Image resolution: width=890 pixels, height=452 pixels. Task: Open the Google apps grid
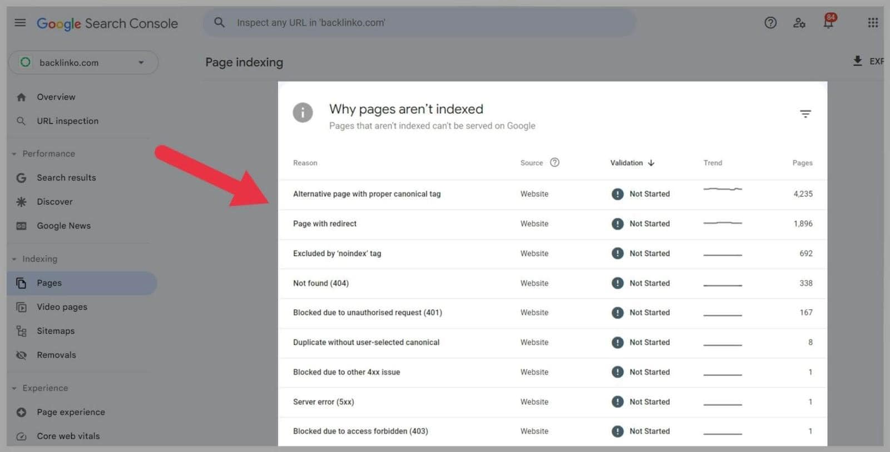tap(873, 23)
